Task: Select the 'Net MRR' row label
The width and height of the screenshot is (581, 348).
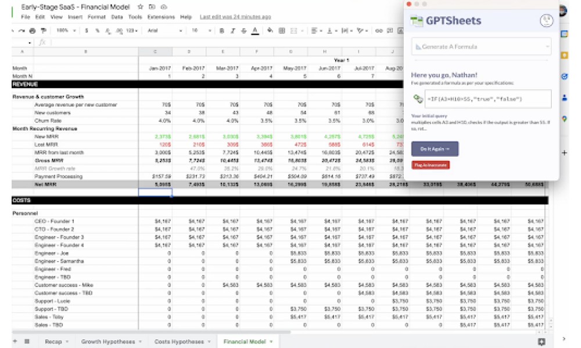Action: (x=45, y=184)
